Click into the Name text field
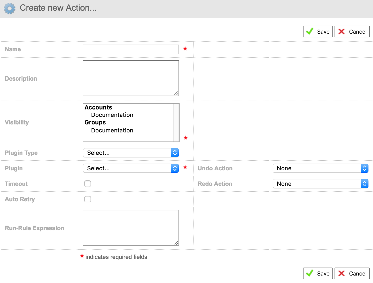 (x=131, y=49)
